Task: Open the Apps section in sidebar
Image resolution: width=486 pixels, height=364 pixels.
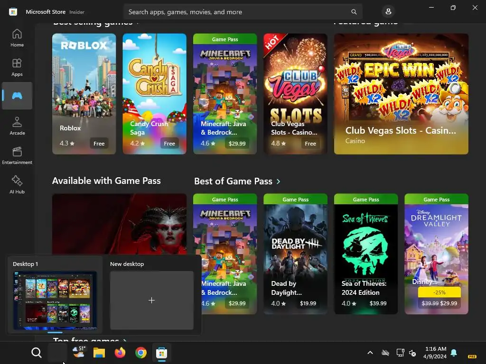Action: click(x=17, y=67)
